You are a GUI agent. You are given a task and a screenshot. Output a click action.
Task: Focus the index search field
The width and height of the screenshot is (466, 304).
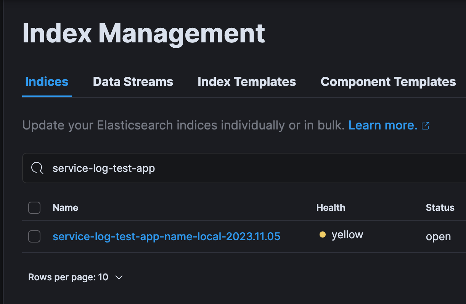[x=244, y=168]
